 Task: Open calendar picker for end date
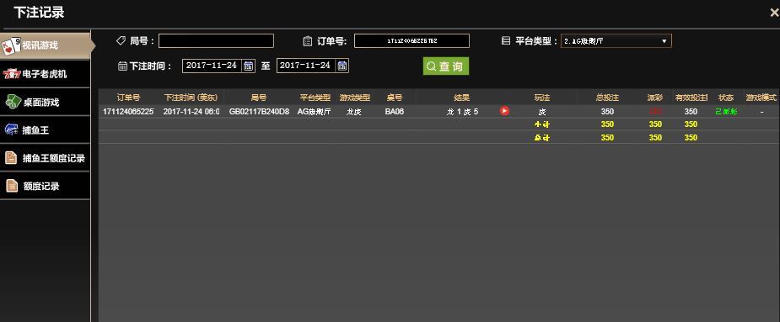pos(342,66)
